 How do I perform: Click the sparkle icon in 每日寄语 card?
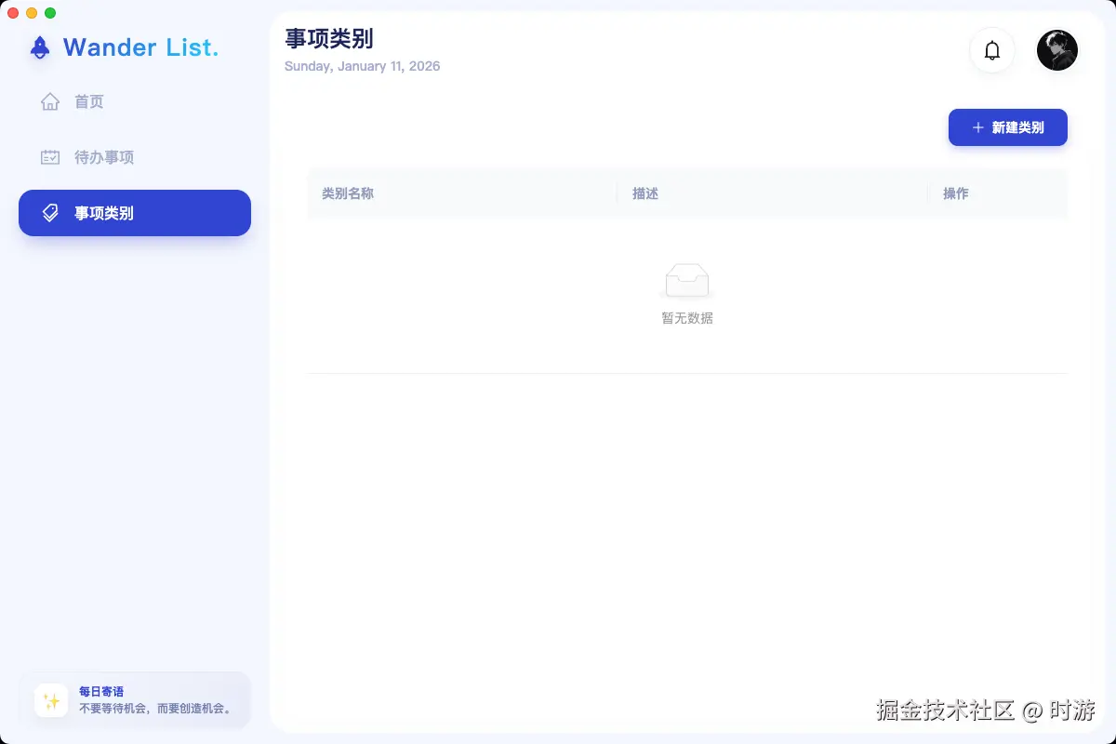pos(51,700)
